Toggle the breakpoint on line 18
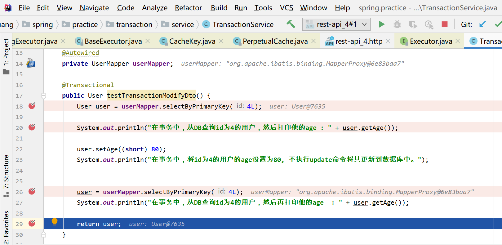The image size is (502, 245). (x=32, y=106)
